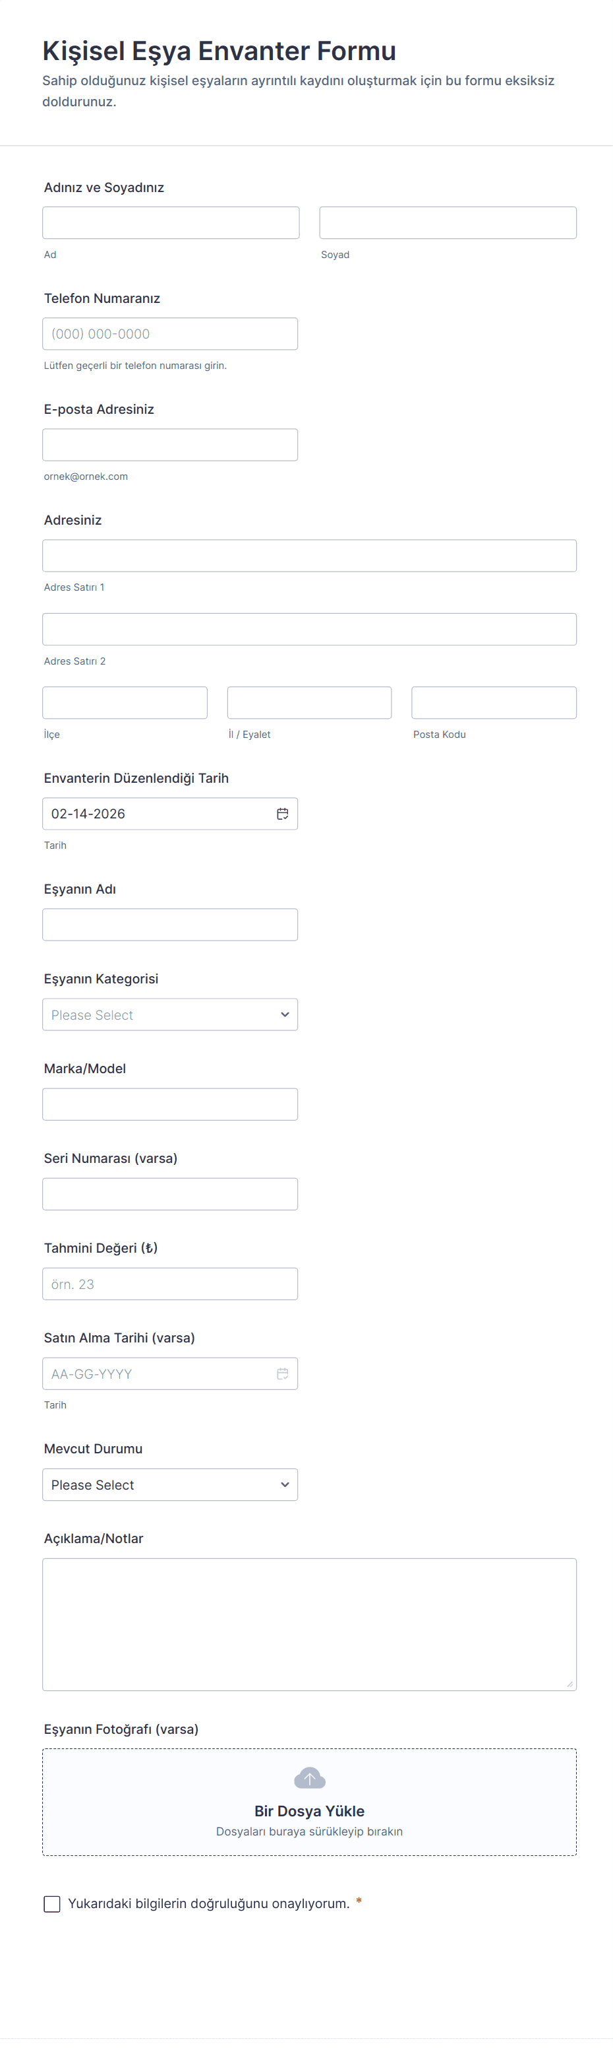Click the cloud upload icon

pyautogui.click(x=310, y=1777)
